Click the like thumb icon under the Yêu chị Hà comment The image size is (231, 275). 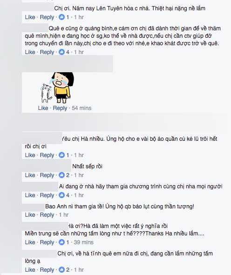pos(61,155)
